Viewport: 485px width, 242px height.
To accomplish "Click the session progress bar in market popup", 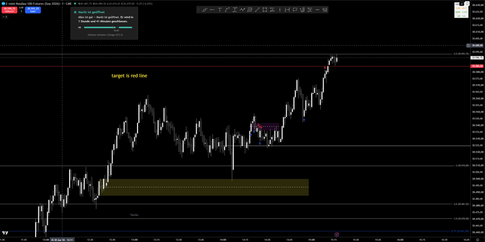I will click(x=108, y=27).
